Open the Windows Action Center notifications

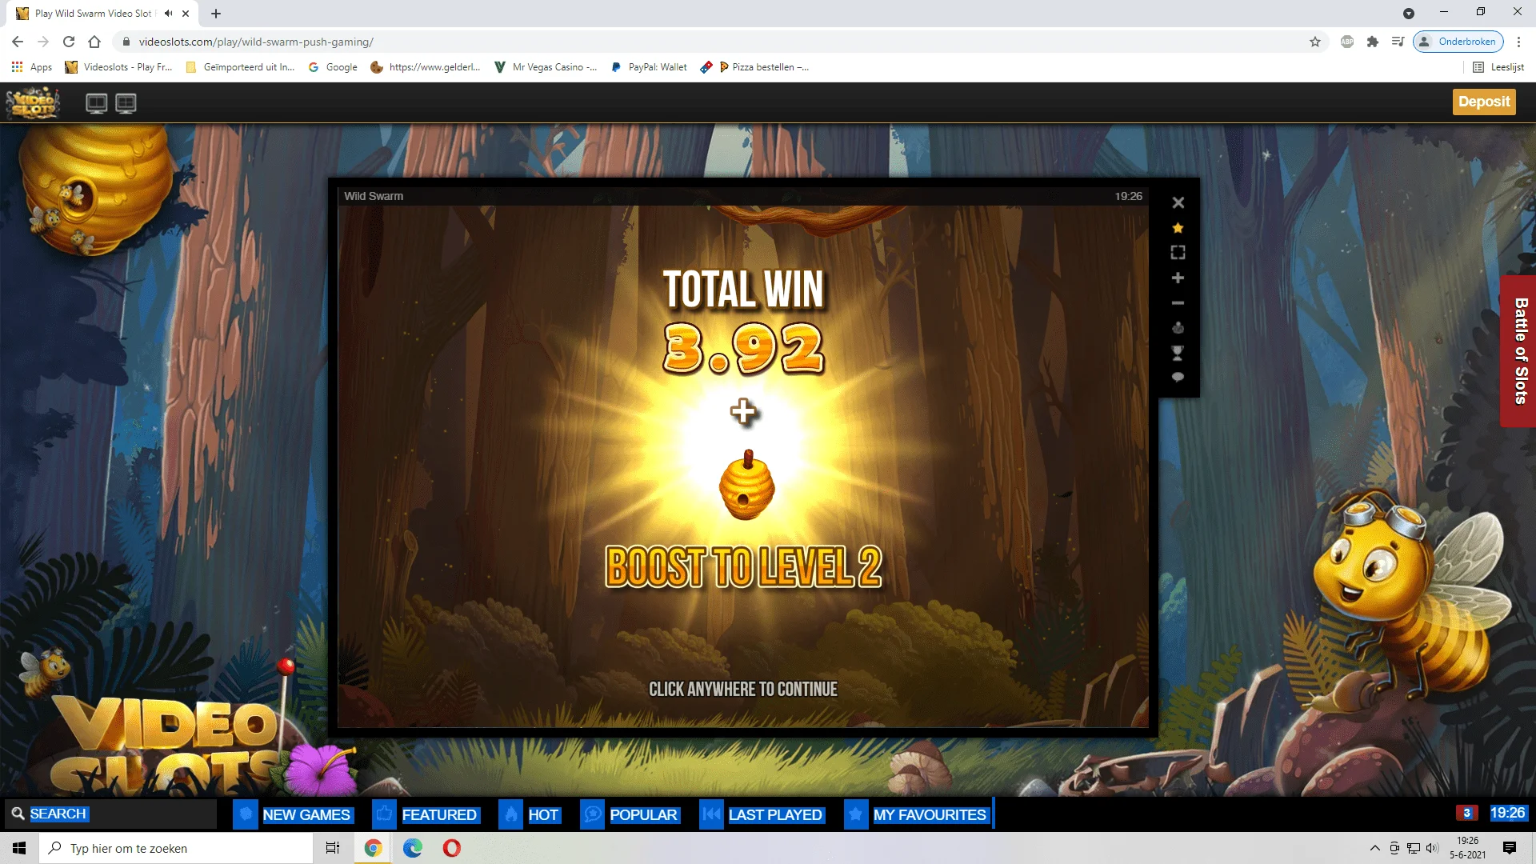pos(1510,848)
